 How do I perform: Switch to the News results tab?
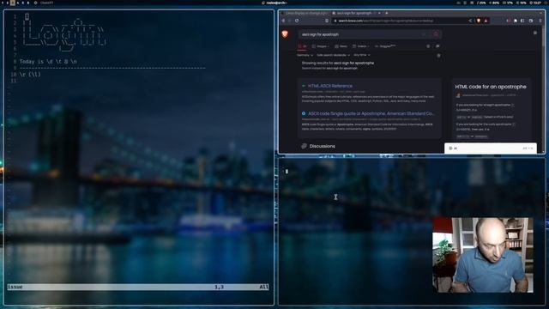click(x=341, y=46)
